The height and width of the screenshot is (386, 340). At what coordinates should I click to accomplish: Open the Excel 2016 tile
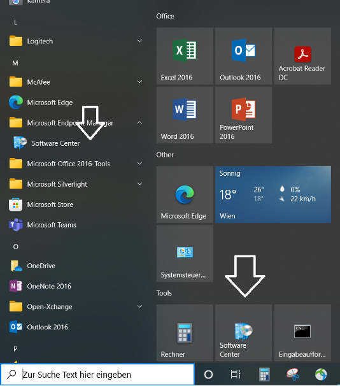(x=185, y=56)
